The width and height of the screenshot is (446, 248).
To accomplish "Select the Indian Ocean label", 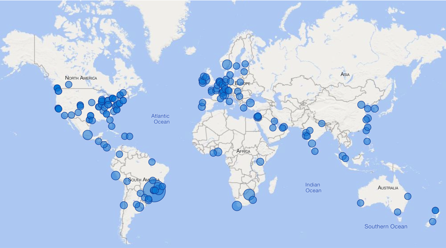I will (x=313, y=188).
